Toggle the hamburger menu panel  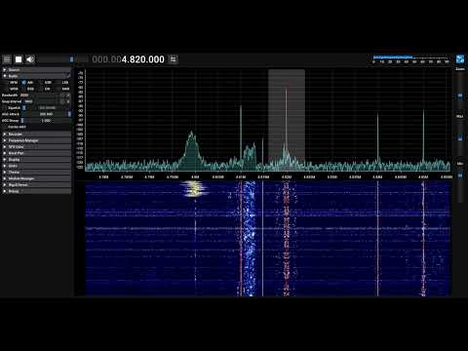[7, 59]
